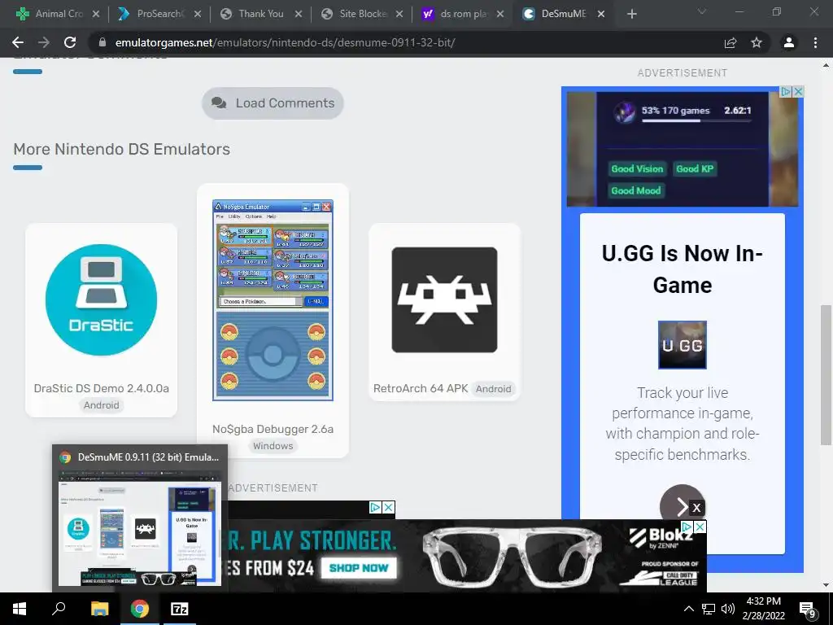Switch to the Animal Cro tab
The height and width of the screenshot is (625, 833).
tap(52, 14)
